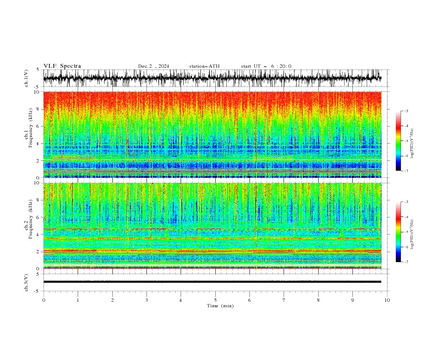Click the time-axis tick label '7'
Viewport: 436px width, 337px height.
(284, 300)
